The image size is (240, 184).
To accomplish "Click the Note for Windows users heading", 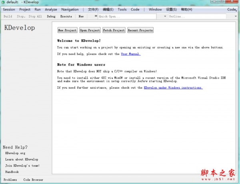I will click(x=81, y=65).
